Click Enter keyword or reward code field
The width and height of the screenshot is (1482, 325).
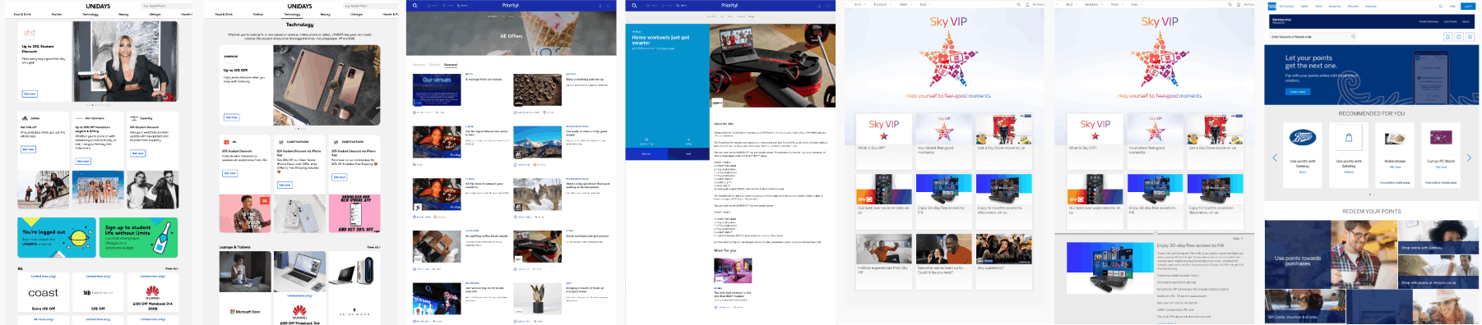(x=1313, y=36)
